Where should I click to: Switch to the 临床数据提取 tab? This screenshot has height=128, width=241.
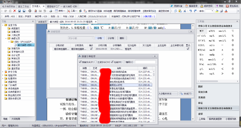(215, 119)
